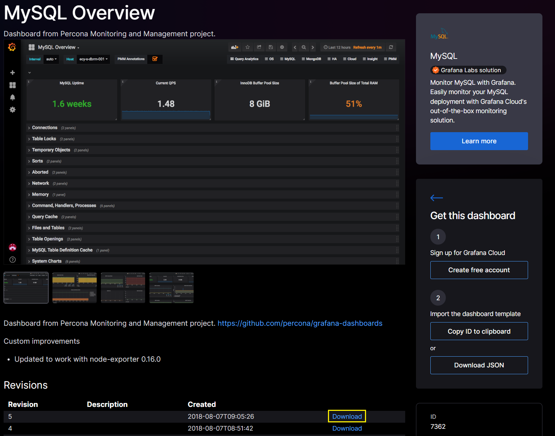Image resolution: width=555 pixels, height=436 pixels.
Task: Click the plus Create icon in sidebar
Action: 13,73
